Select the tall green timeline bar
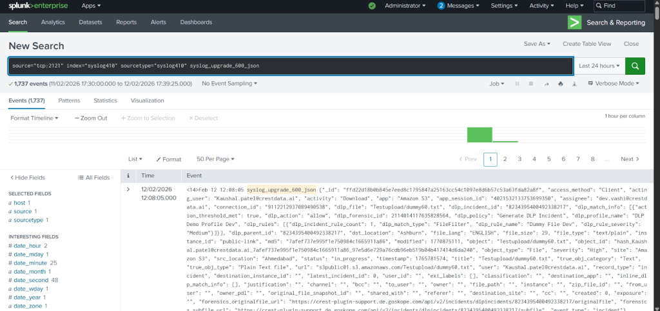Viewport: 660px width, 311px height. point(480,135)
